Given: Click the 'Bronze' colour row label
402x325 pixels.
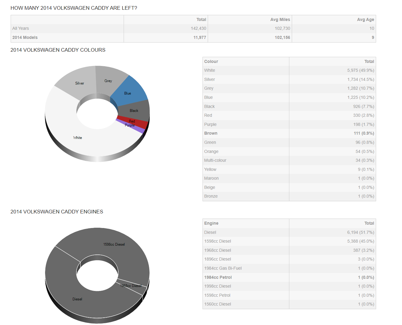Looking at the screenshot, I should tap(211, 196).
